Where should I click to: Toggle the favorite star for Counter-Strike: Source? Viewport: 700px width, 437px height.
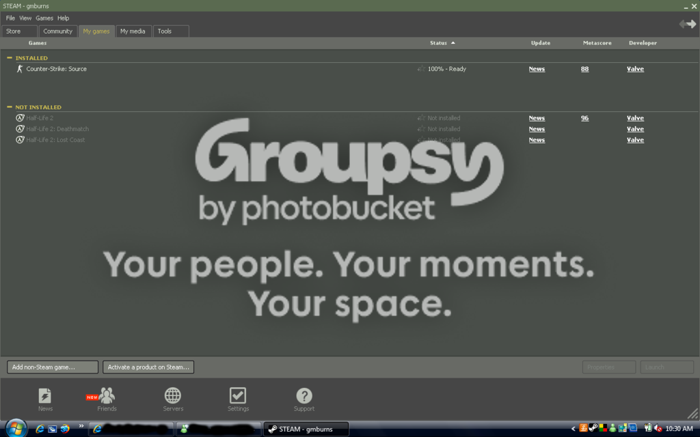click(x=421, y=69)
